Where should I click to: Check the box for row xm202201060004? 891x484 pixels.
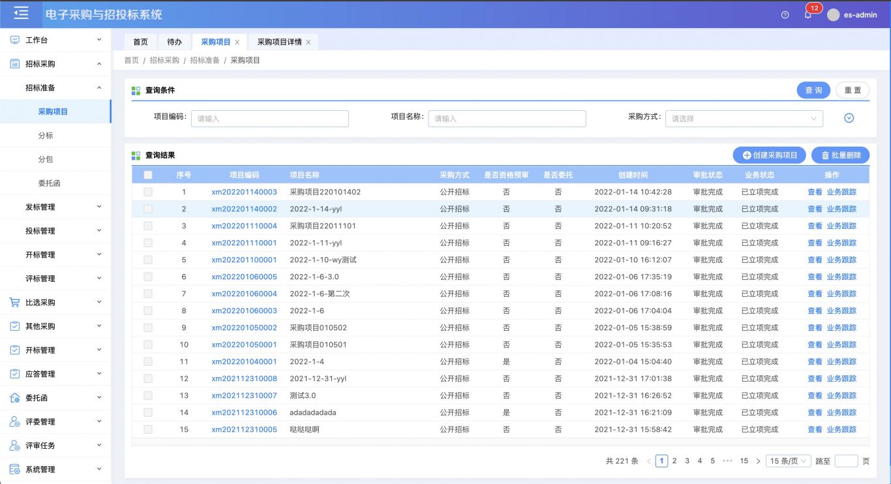point(148,294)
